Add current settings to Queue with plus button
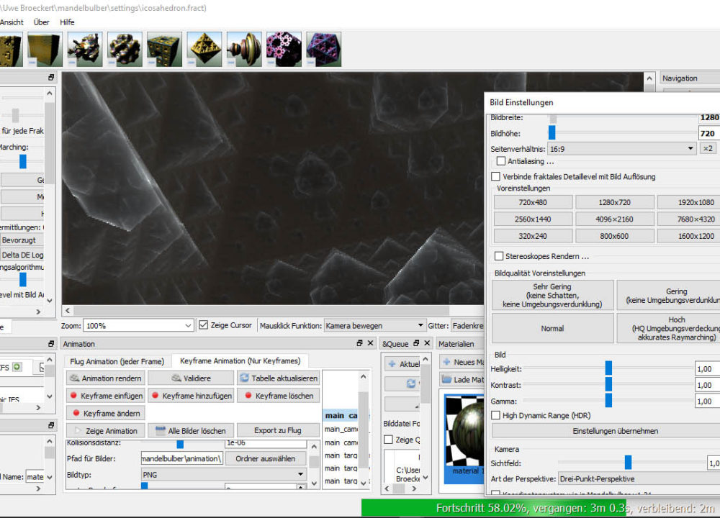 tap(402, 364)
